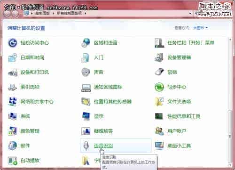235x170 pixels.
Task: Open 用户帐户 icon
Action: tap(159, 131)
